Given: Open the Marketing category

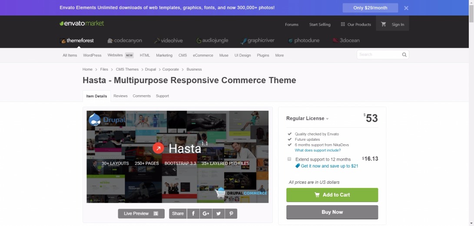Looking at the screenshot, I should (164, 55).
